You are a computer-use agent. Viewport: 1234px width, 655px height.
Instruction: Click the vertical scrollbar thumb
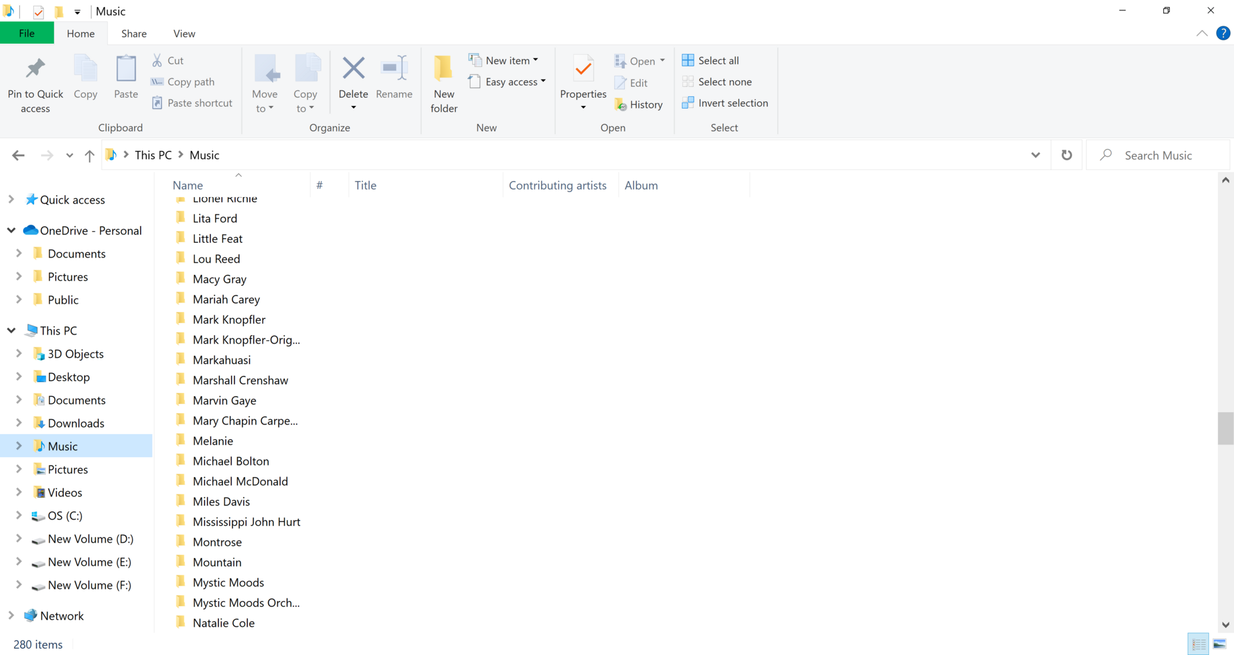coord(1226,428)
